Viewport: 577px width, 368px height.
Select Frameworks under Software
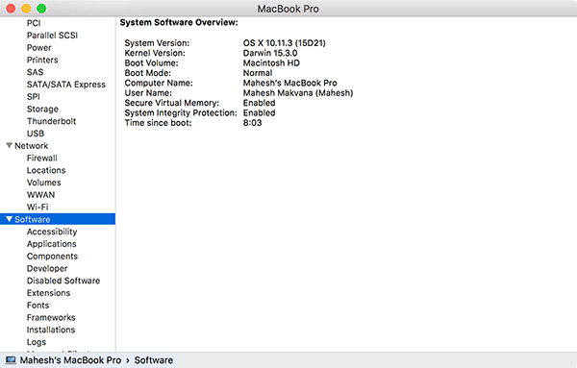pos(51,318)
